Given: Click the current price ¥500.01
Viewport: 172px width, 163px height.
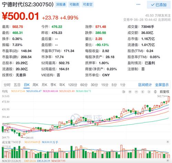Looking at the screenshot, I should [20, 16].
